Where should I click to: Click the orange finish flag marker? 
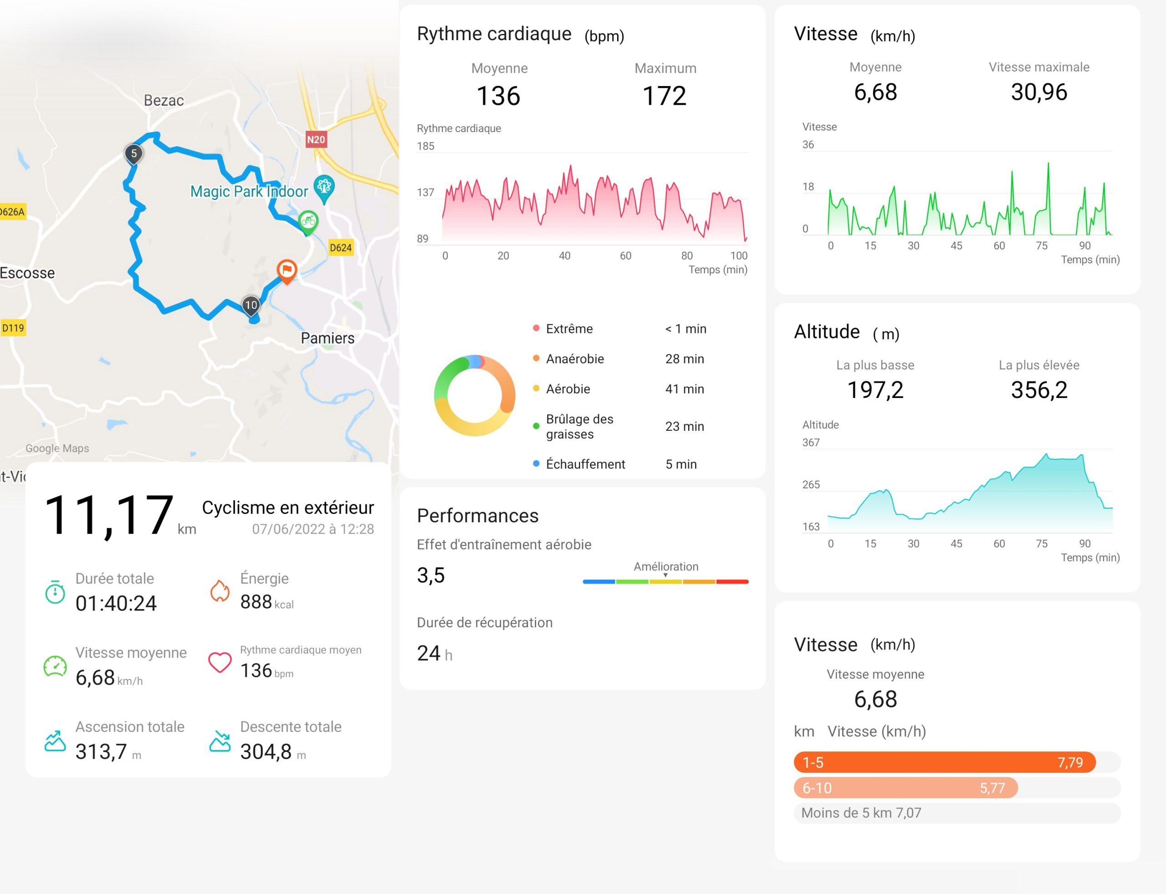click(287, 271)
